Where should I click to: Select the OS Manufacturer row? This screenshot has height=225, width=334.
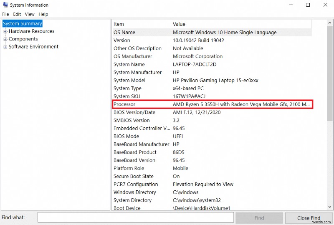coord(212,56)
